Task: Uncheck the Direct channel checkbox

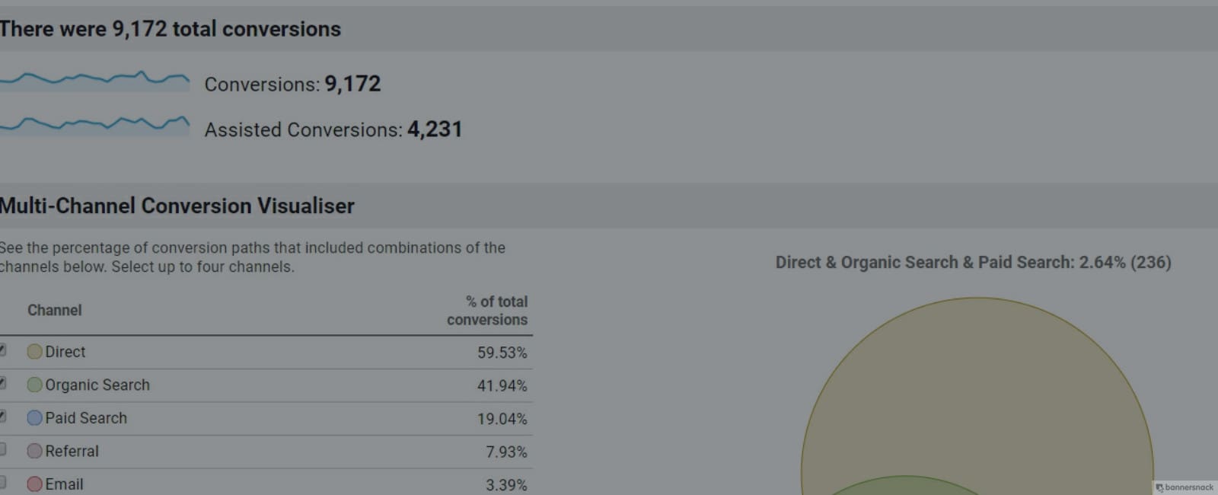Action: pos(2,350)
